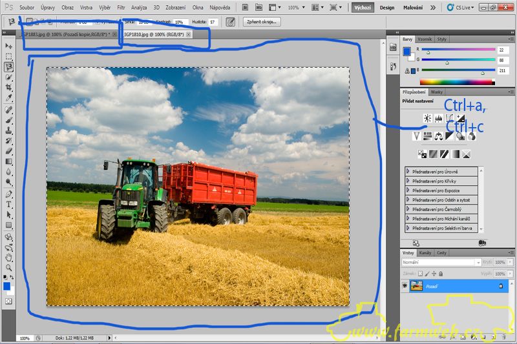This screenshot has width=517, height=344.
Task: Pick the Gradient tool
Action: 8,161
